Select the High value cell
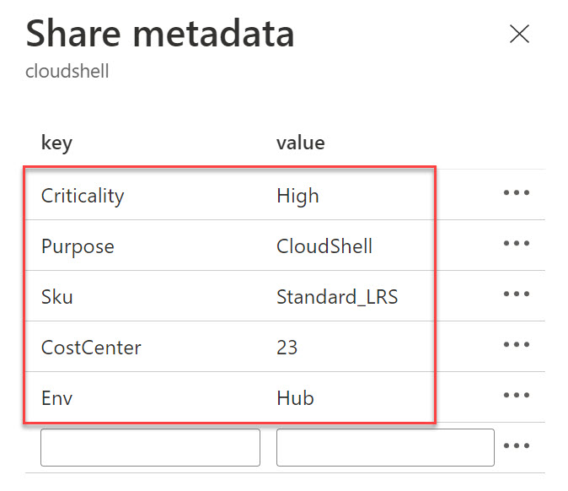Viewport: 568px width, 491px height. click(x=297, y=196)
